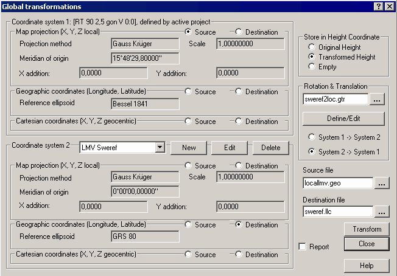The width and height of the screenshot is (397, 276).
Task: Close the dialog with Close button
Action: (367, 244)
